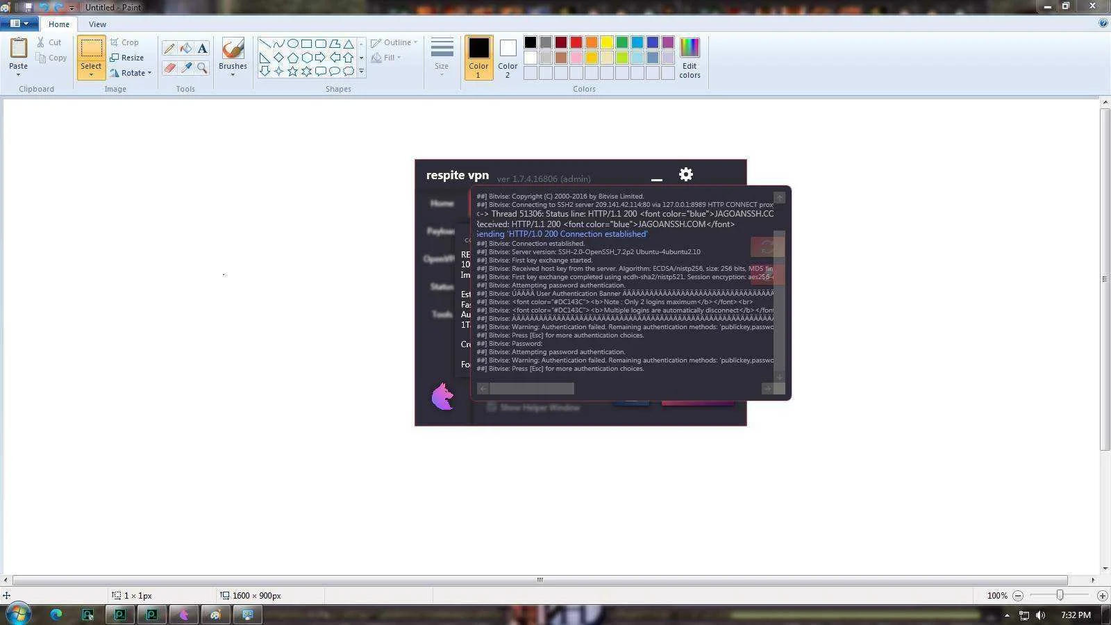Pick the Oval callout shape
1111x625 pixels.
[x=335, y=71]
